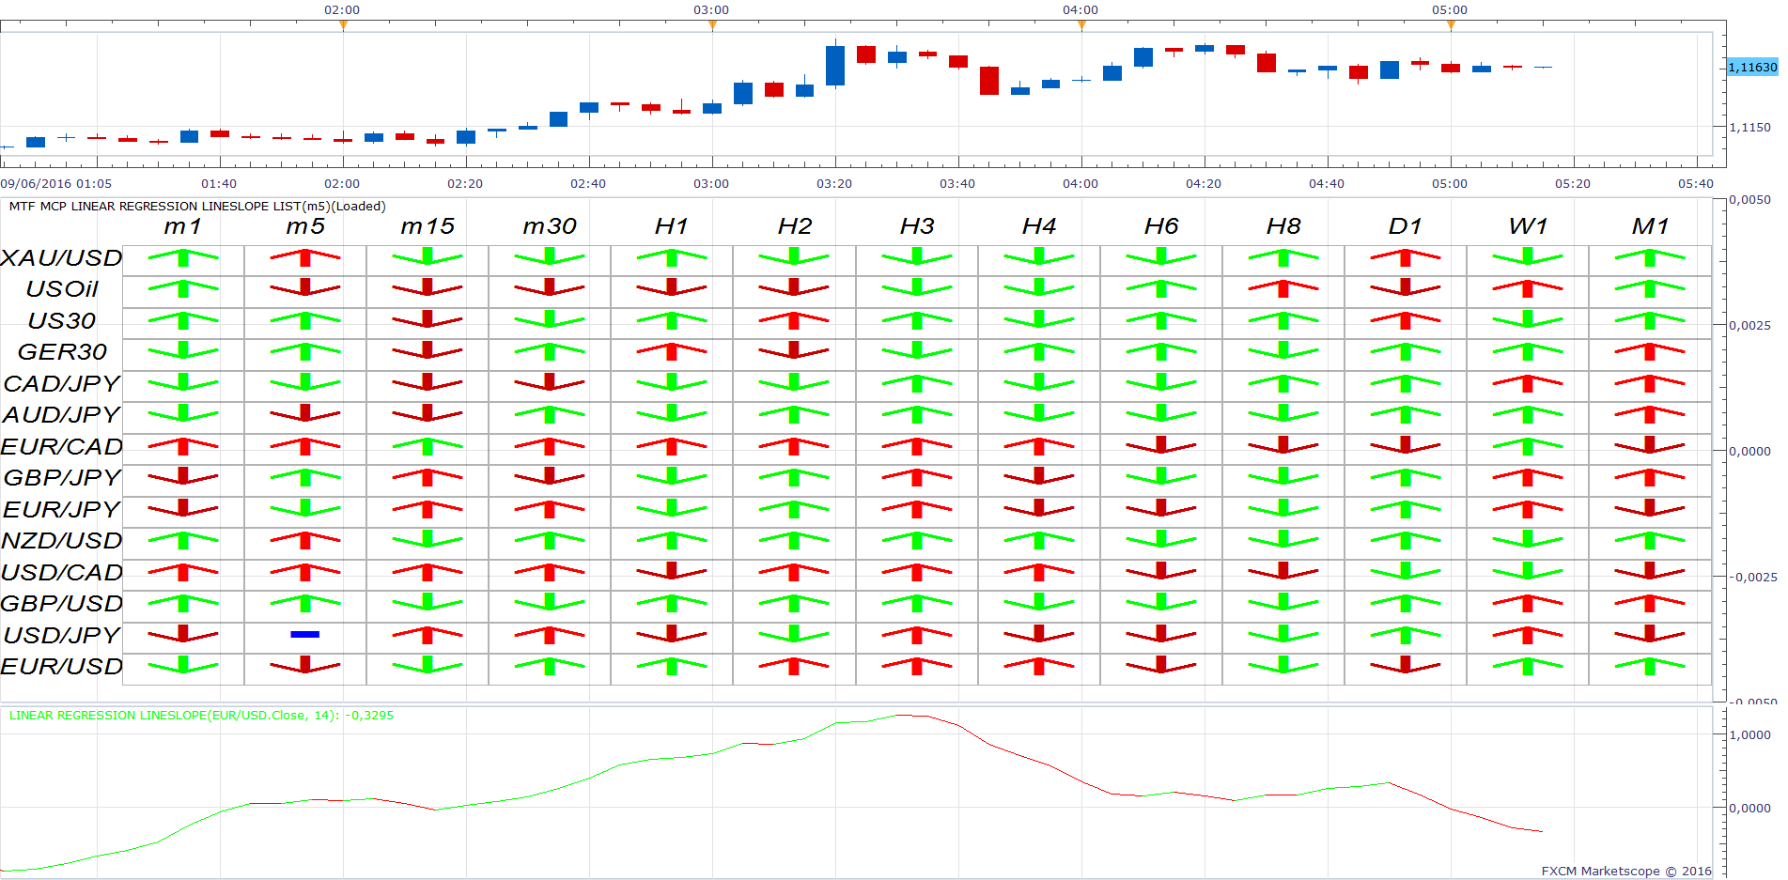Click the GBP/JPY H6 green arrow

pos(1161,477)
